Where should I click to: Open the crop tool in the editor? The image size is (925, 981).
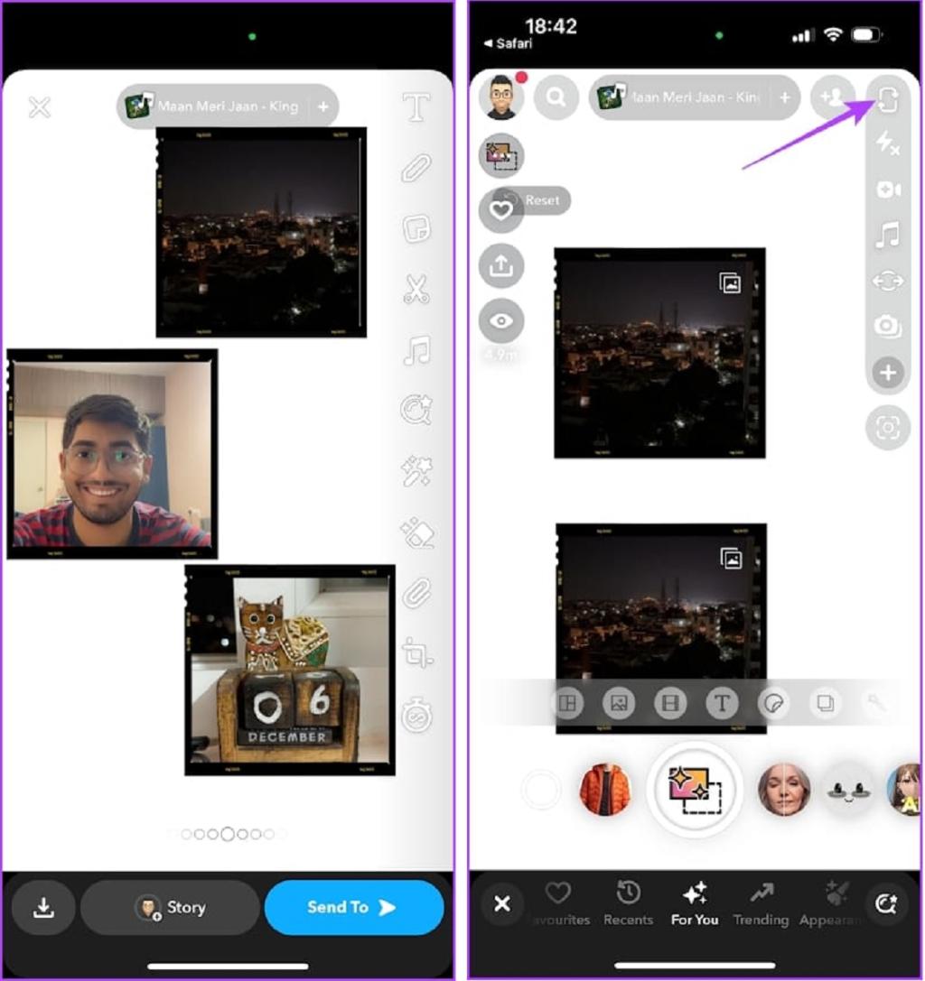tap(417, 653)
